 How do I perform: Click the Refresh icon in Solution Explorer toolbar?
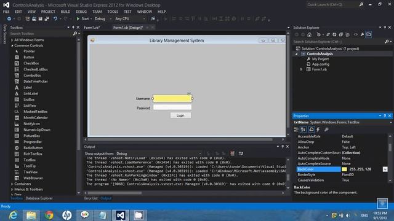point(334,34)
